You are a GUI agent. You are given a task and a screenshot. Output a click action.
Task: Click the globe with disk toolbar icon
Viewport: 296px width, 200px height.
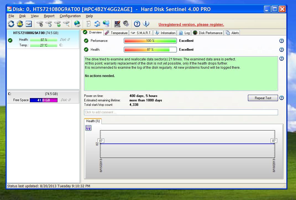tap(77, 24)
